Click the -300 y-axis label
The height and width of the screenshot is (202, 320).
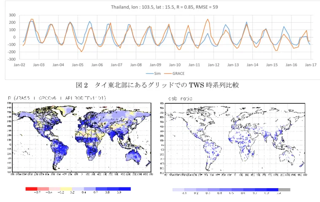[x=12, y=59]
